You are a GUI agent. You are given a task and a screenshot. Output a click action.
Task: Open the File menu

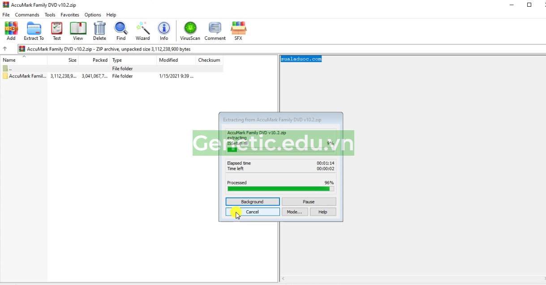tap(6, 15)
